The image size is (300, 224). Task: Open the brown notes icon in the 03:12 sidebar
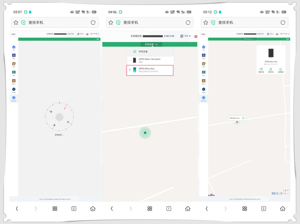[x=203, y=64]
